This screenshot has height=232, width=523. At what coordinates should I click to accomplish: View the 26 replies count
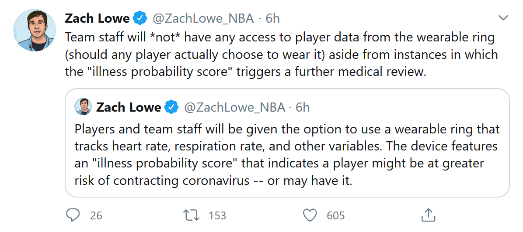pyautogui.click(x=96, y=215)
